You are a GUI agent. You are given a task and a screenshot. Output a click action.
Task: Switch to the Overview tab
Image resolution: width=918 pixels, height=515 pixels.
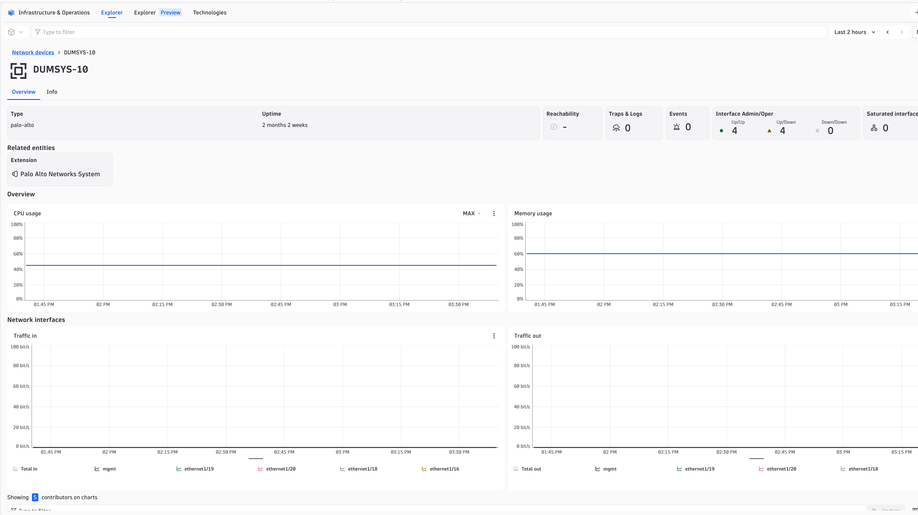24,92
